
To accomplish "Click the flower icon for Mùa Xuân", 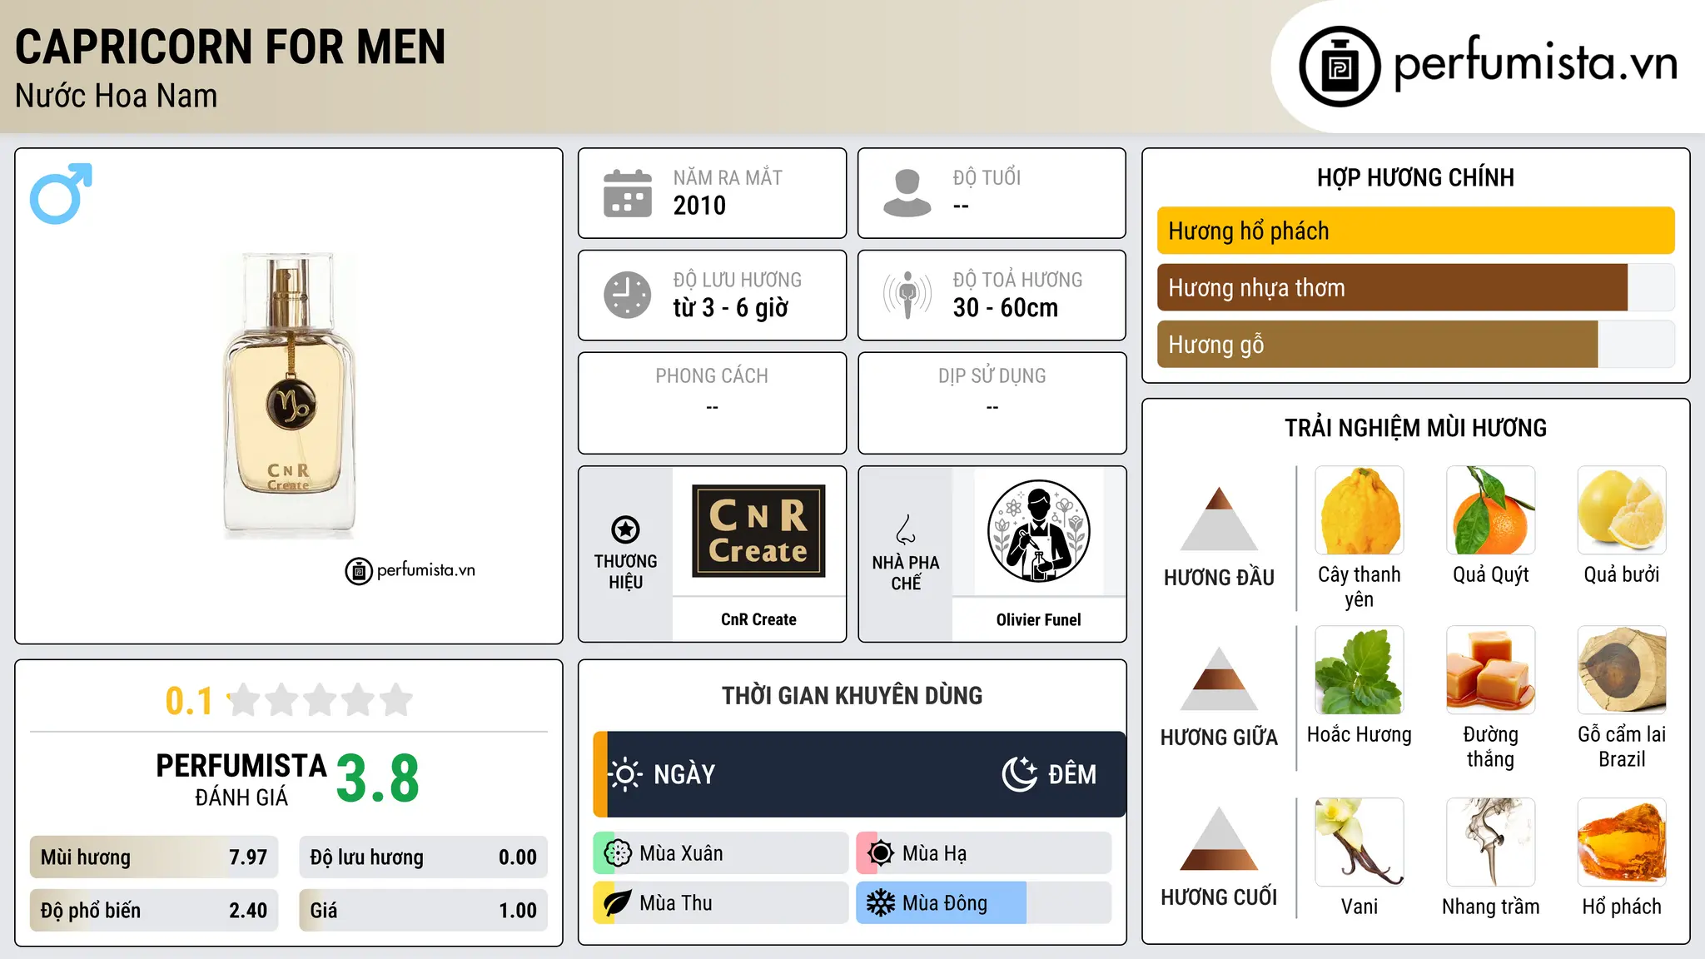I will (618, 853).
